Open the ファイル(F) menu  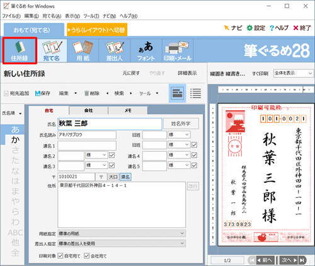pyautogui.click(x=11, y=16)
